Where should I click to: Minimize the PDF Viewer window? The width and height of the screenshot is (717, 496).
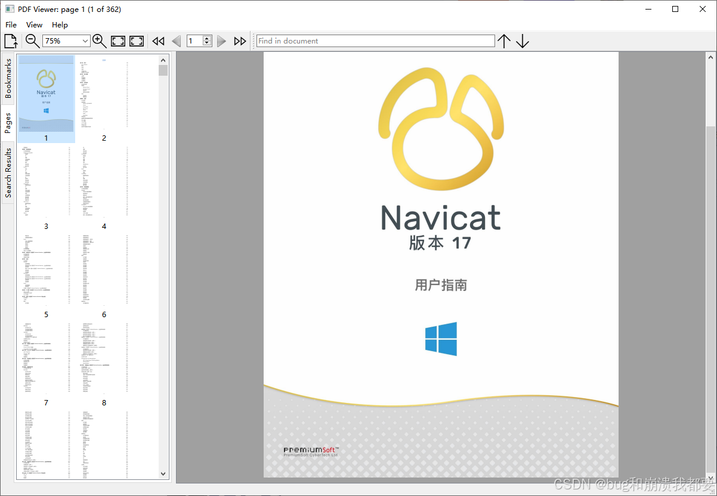tap(648, 9)
